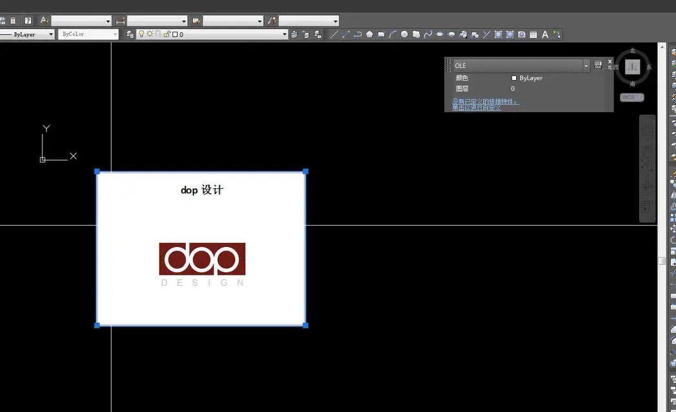Click the Layer Previous icon
The image size is (676, 412).
point(306,34)
